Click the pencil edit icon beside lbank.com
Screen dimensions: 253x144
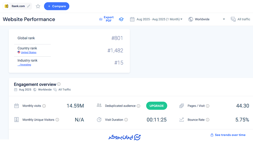[x=29, y=6]
